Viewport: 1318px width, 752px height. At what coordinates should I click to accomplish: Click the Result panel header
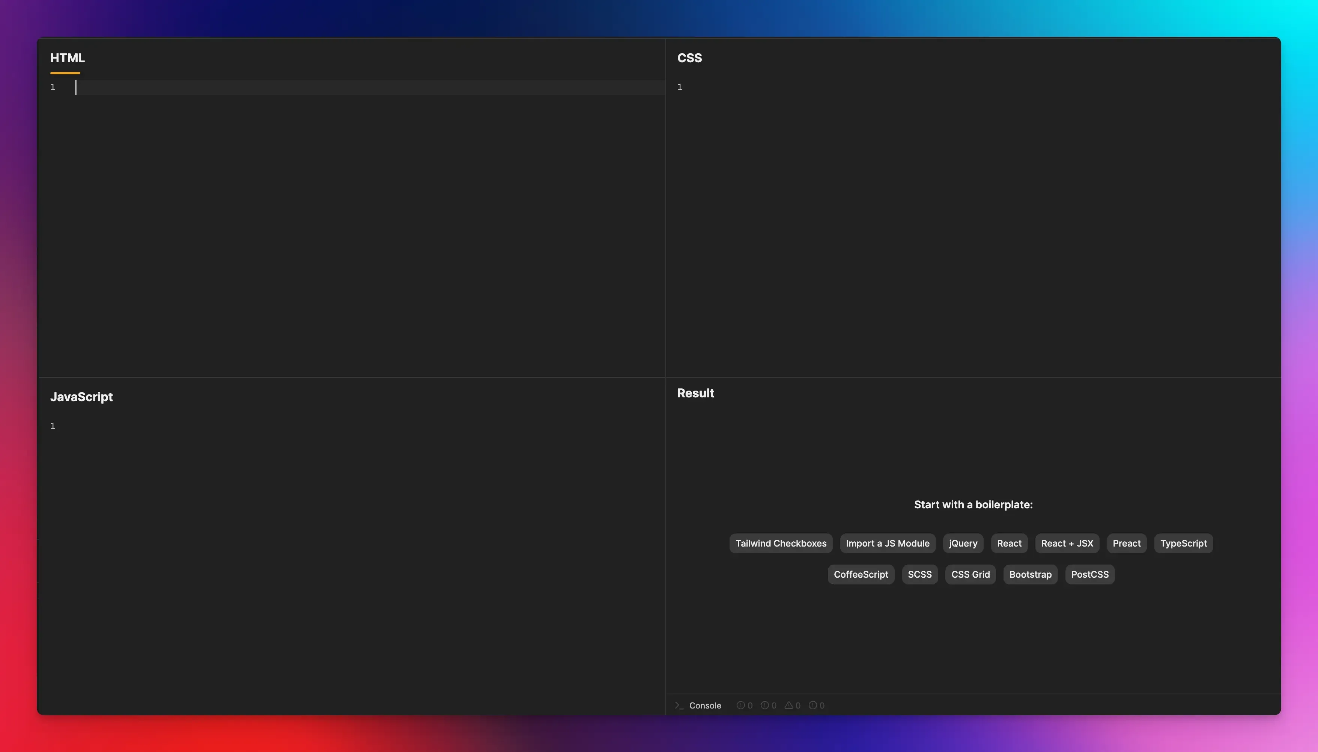pyautogui.click(x=694, y=393)
